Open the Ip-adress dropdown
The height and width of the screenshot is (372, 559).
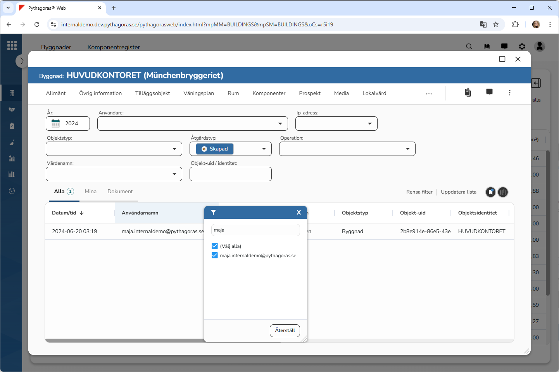(369, 124)
